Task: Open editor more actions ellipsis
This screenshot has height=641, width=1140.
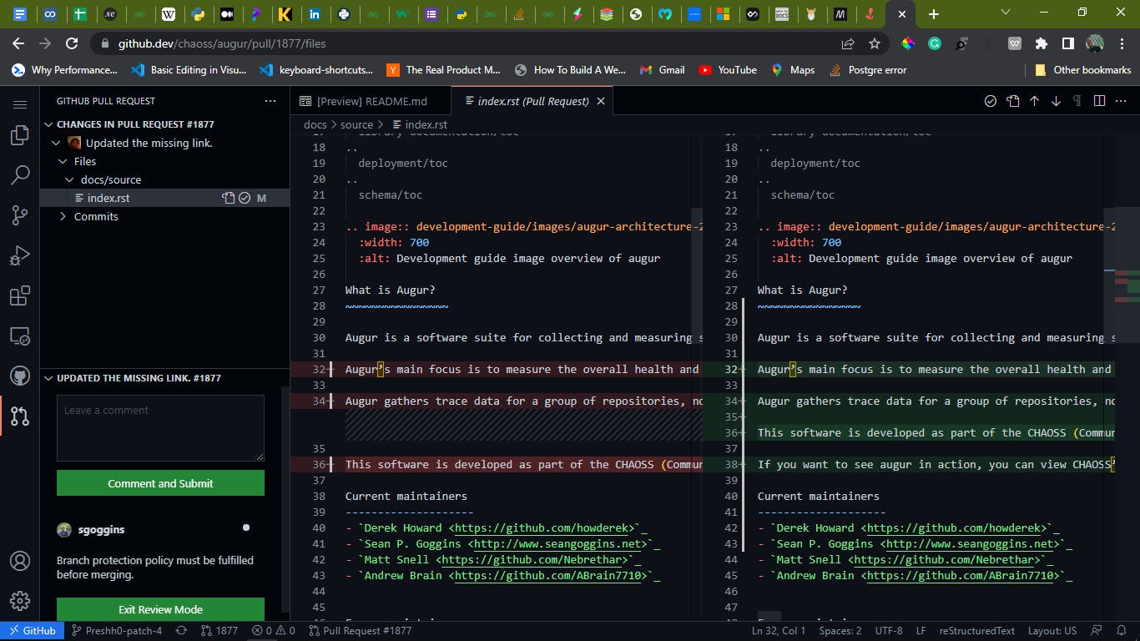Action: pyautogui.click(x=1122, y=101)
